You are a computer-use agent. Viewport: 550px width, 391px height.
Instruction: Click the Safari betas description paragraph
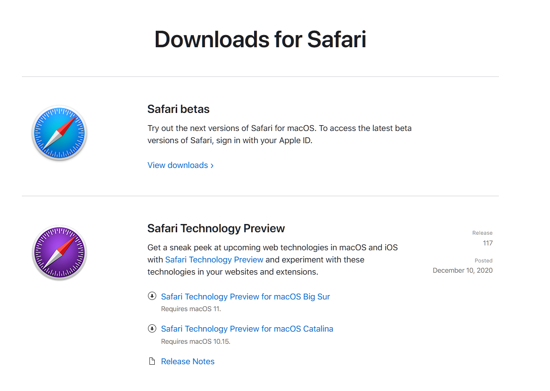279,134
